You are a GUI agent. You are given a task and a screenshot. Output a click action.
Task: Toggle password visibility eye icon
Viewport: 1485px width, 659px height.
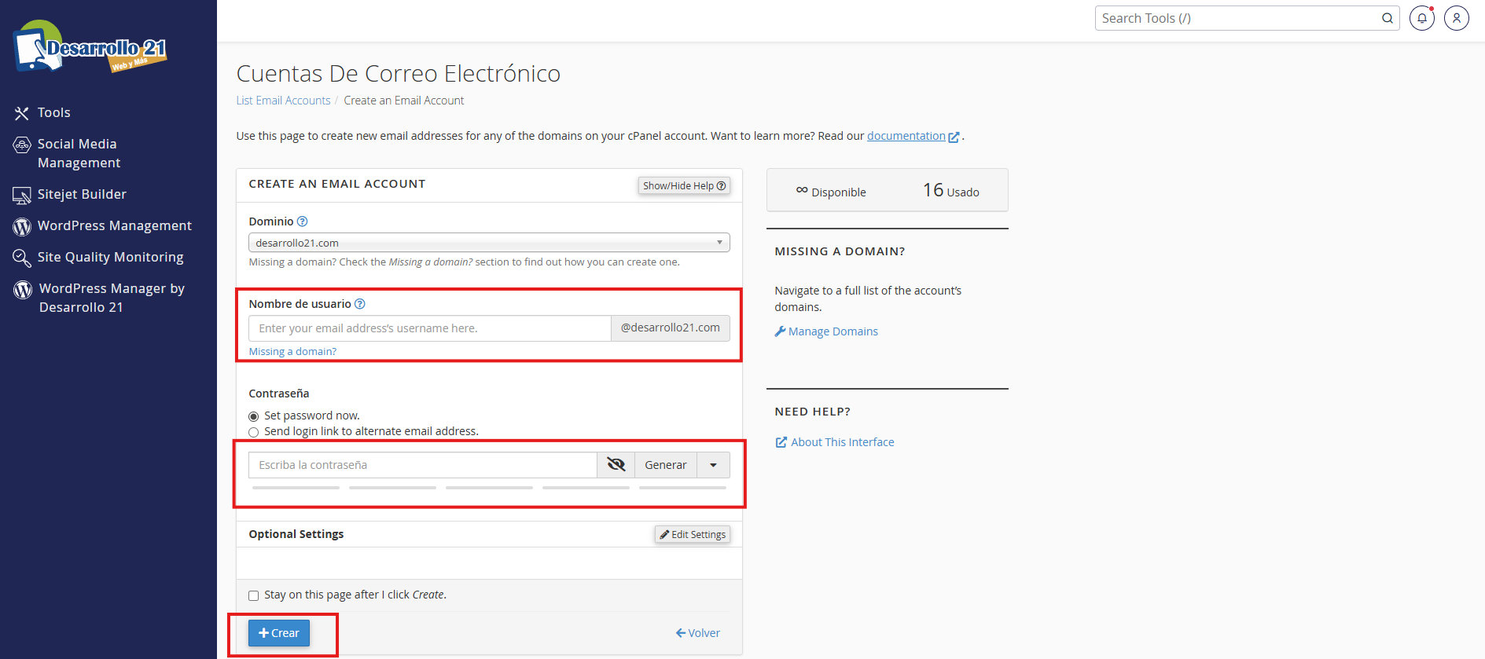[x=616, y=465]
